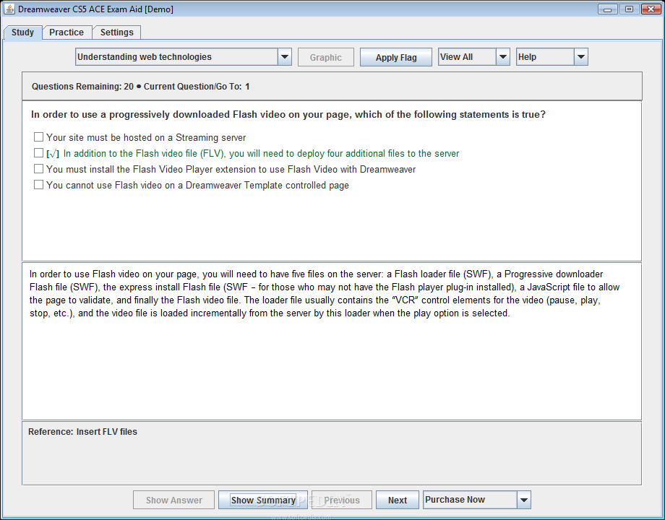The height and width of the screenshot is (520, 665).
Task: Minimize the Exam Aid window
Action: click(607, 9)
